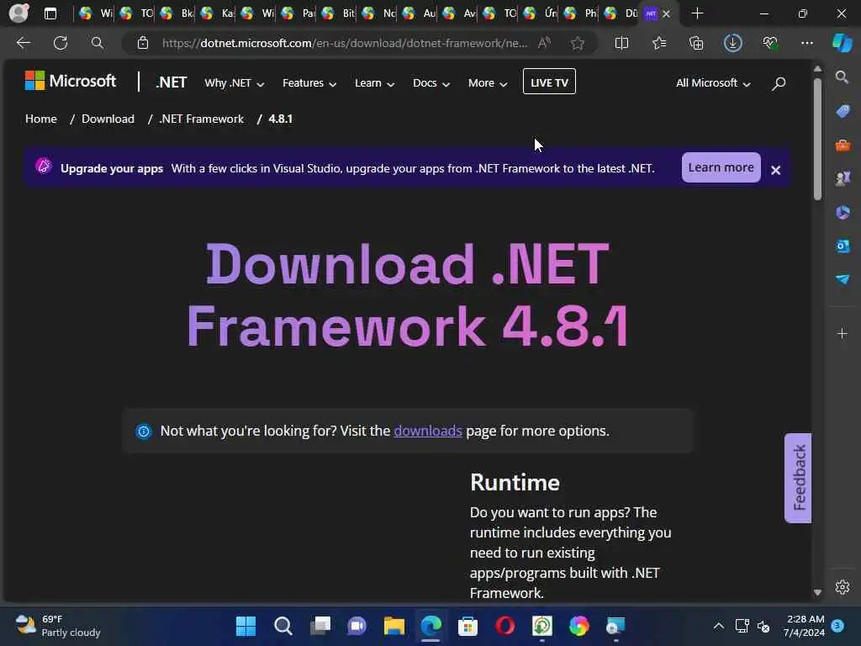Switch to the tab labeled Ka

point(219,13)
